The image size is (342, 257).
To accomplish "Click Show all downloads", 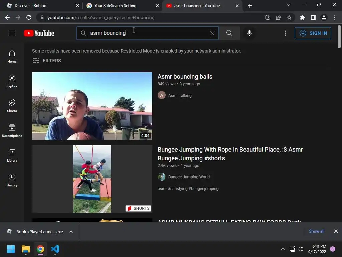I will coord(317,231).
